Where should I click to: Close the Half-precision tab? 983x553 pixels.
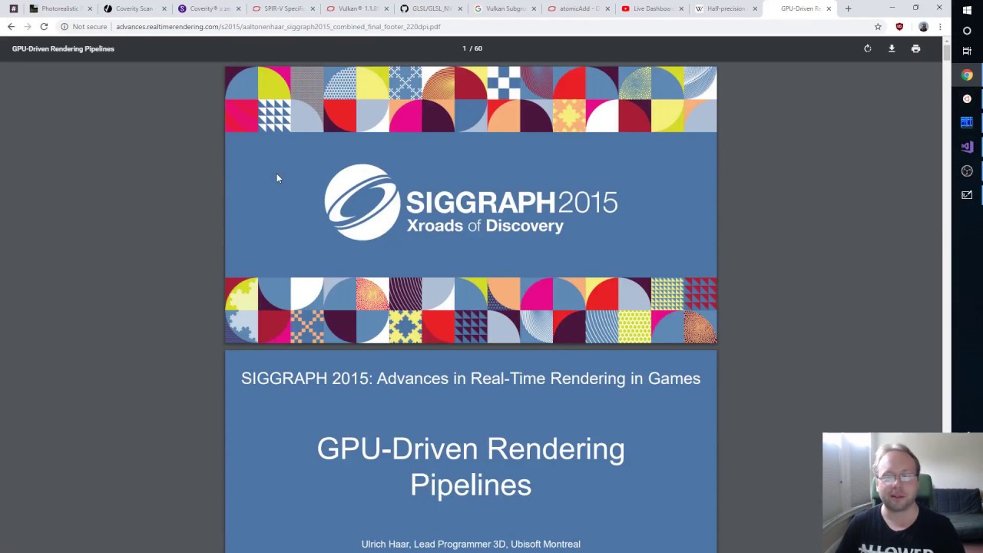(x=755, y=8)
